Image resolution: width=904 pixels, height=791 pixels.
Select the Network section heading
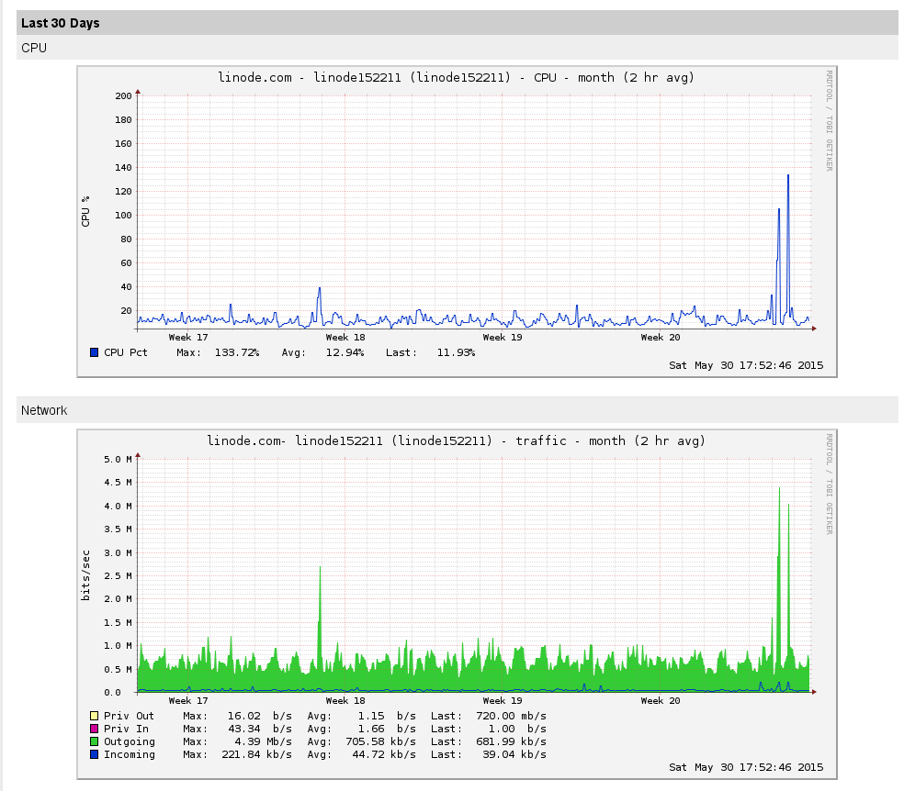(44, 410)
